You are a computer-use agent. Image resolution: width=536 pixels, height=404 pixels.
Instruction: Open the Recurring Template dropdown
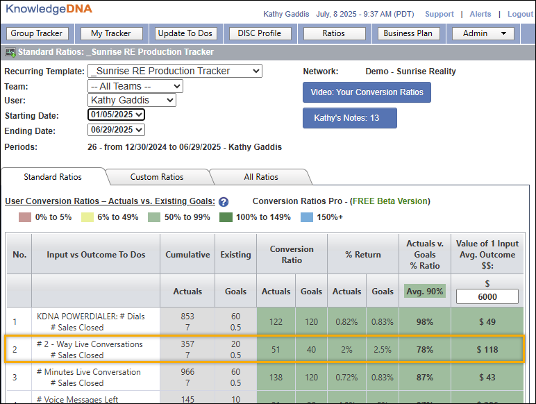(x=174, y=71)
